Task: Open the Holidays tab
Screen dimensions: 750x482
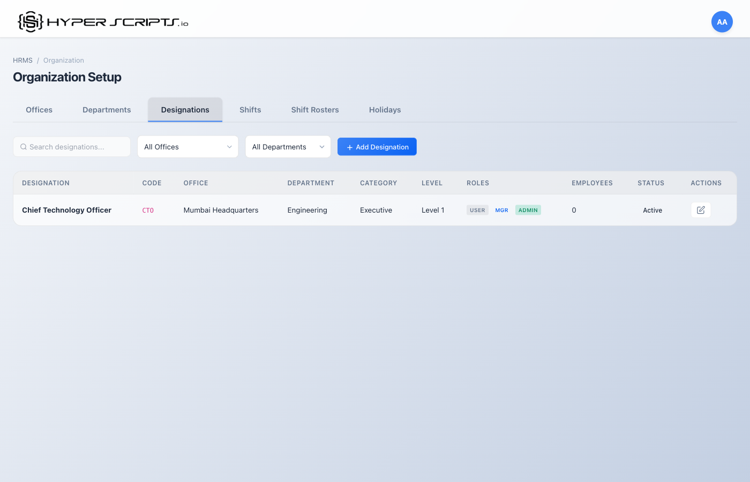Action: 385,109
